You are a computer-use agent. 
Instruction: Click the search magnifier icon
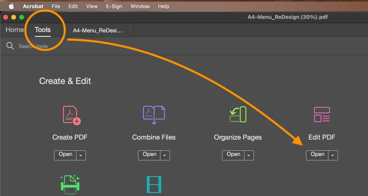point(10,46)
